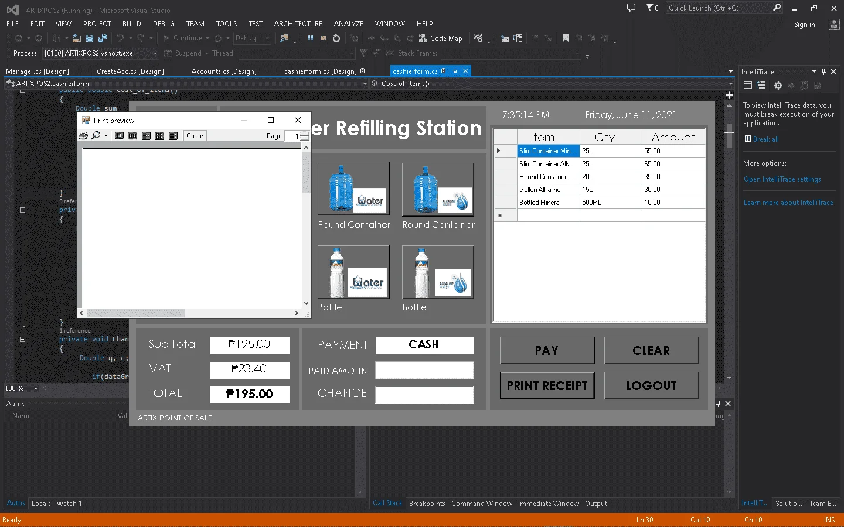
Task: Open the document tab overflow dropdown
Action: coord(730,71)
